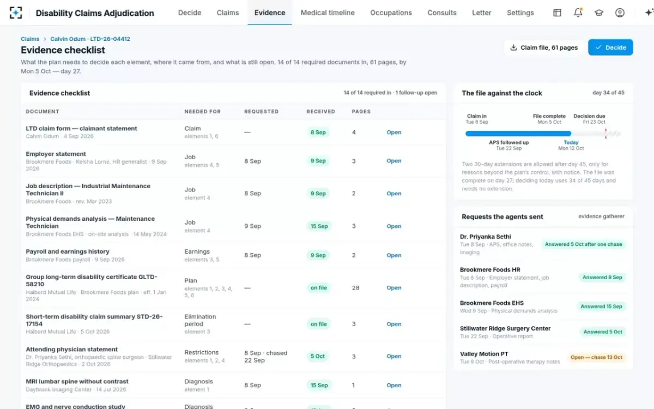Viewport: 654px width, 409px height.
Task: Click the graduation cap training icon
Action: click(x=599, y=13)
